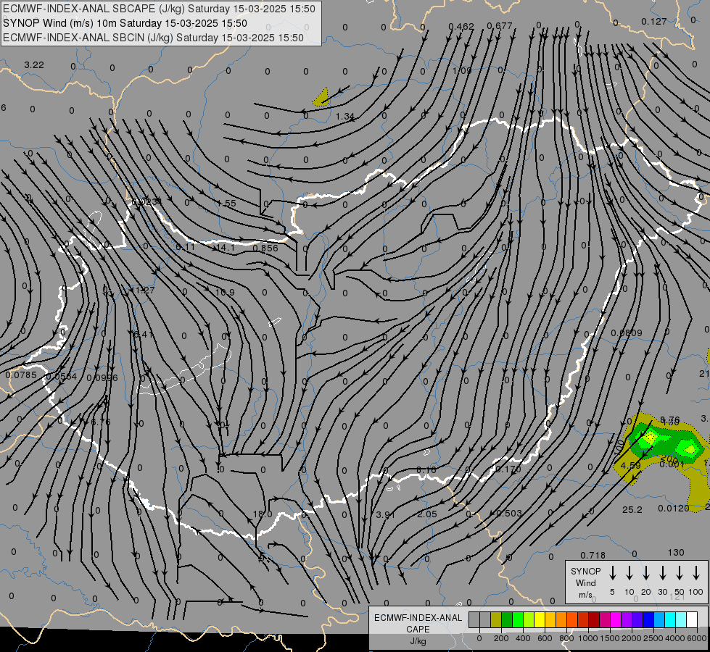Click the grid value 0.0809
Screen dimensions: 710x652
(626, 333)
